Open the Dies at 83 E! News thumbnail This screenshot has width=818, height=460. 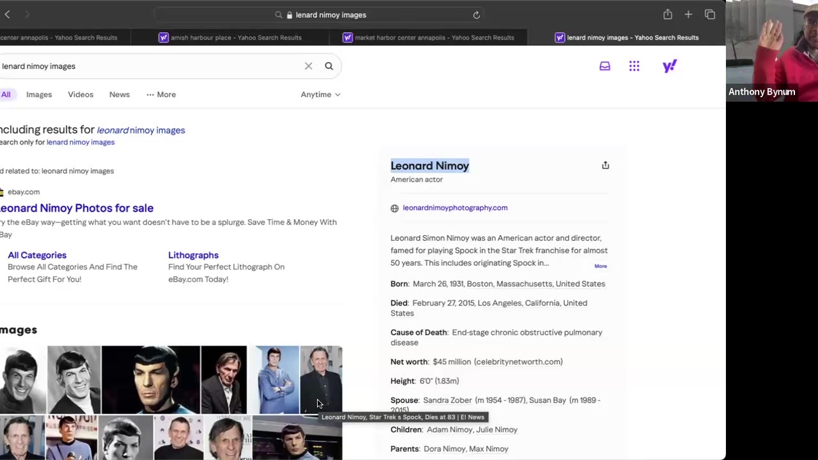(x=321, y=379)
